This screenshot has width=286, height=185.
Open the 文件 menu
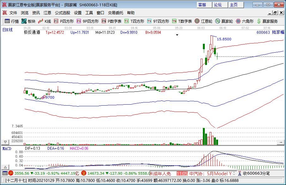[13, 13]
